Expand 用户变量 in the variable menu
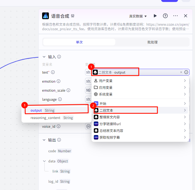Image resolution: width=195 pixels, height=190 pixels. [x=140, y=81]
